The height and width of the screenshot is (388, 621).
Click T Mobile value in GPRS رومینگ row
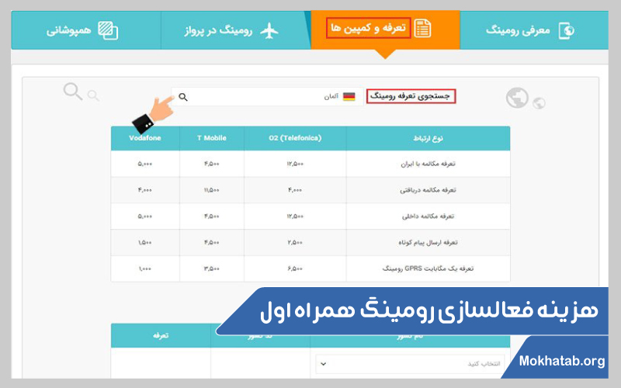coord(212,268)
